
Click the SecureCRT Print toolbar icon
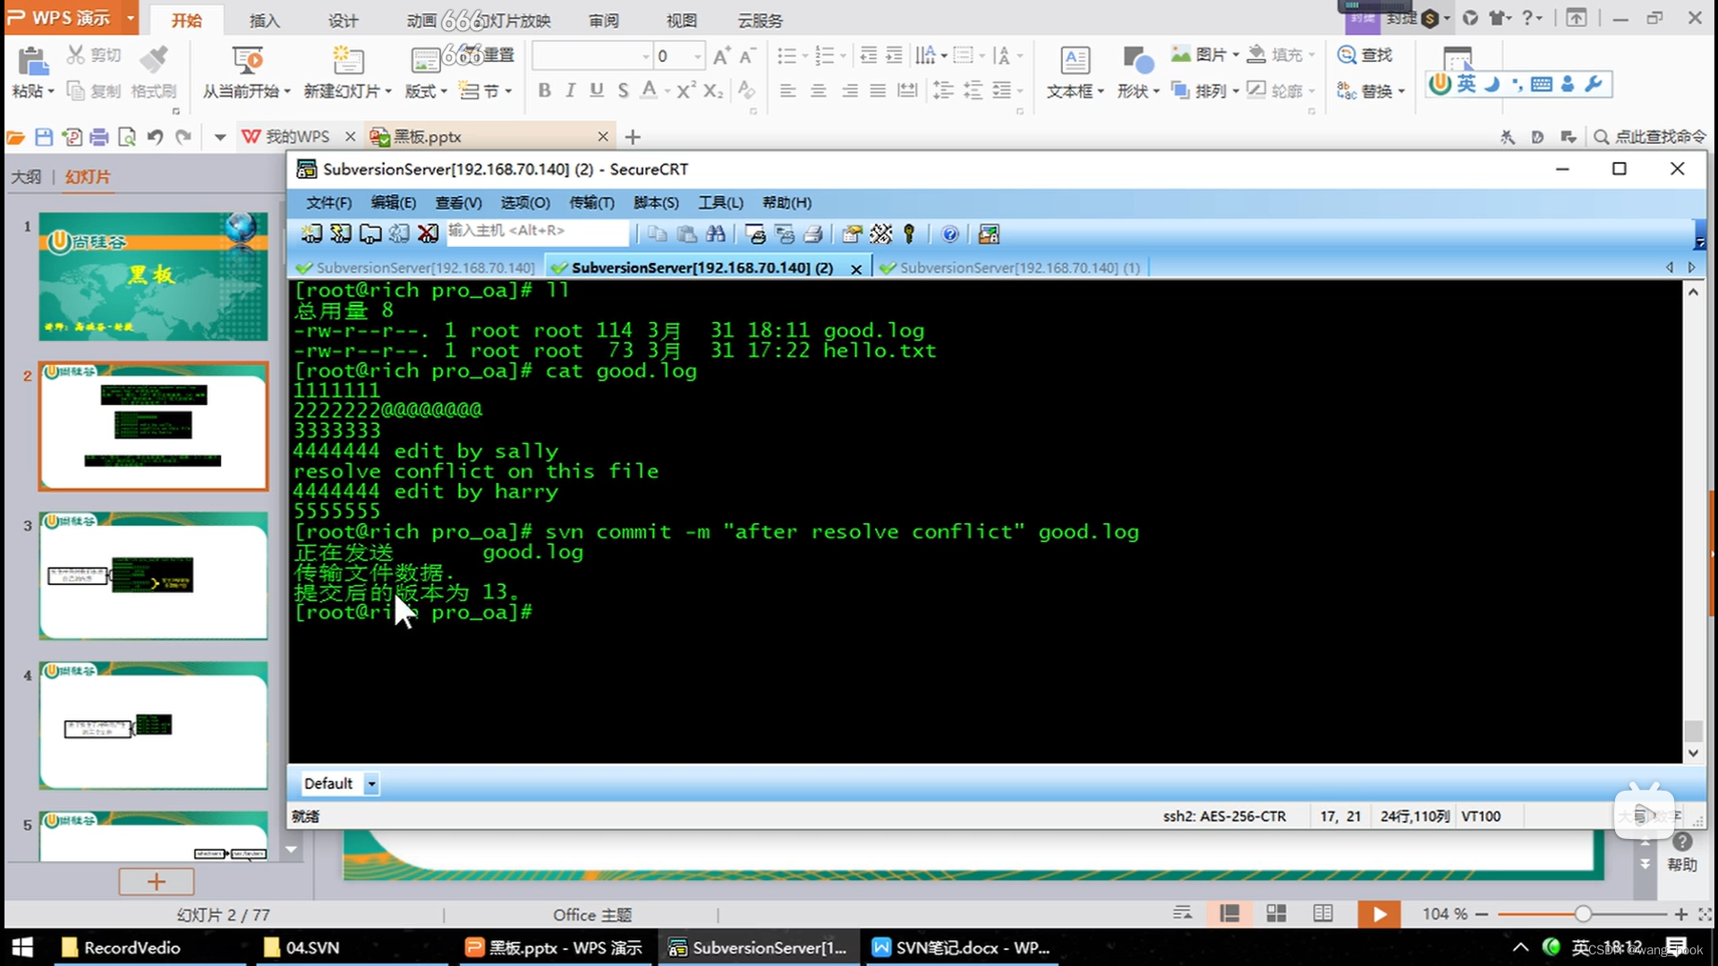tap(813, 234)
